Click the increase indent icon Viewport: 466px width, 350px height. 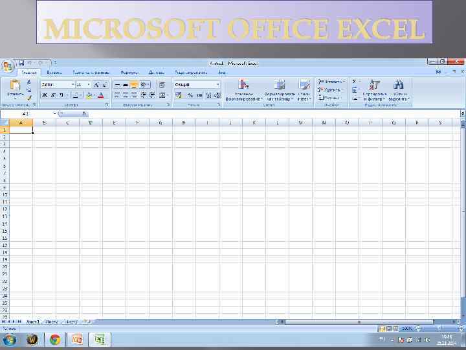tap(152, 95)
